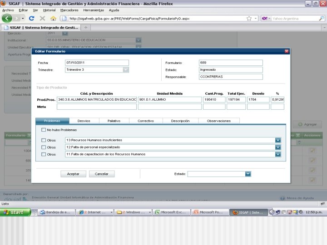Open the Trimestre 3 dropdown
The height and width of the screenshot is (245, 327).
point(126,70)
